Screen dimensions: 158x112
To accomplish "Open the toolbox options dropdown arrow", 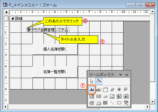I will pos(120,75).
